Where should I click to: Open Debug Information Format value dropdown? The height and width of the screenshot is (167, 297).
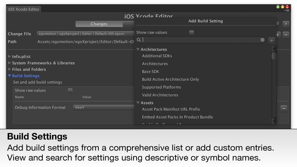point(104,107)
